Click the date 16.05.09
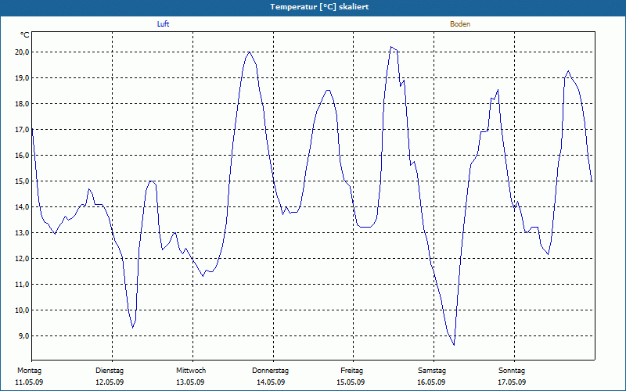 click(x=431, y=382)
